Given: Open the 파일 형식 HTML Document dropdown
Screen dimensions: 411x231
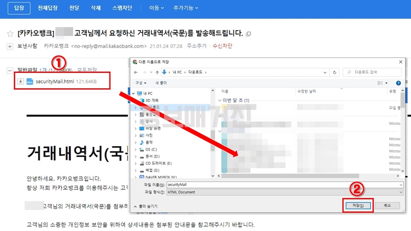Looking at the screenshot, I should (285, 192).
